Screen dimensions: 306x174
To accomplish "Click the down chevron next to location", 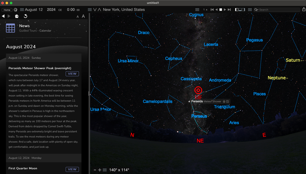I will tap(95, 9).
